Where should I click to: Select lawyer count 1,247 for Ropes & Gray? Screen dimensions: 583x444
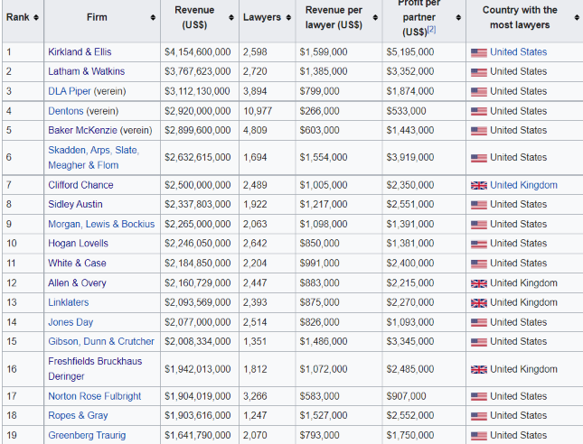coord(255,415)
